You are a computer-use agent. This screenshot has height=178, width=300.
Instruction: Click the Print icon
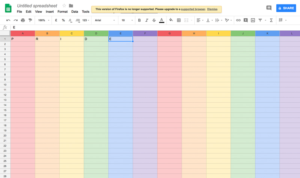pos(23,20)
